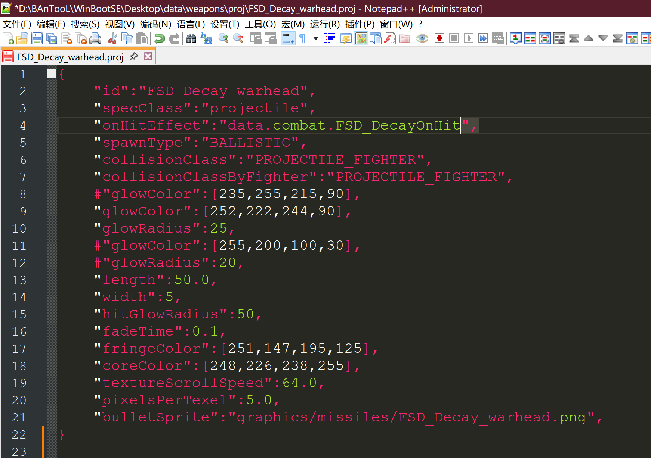Open the Find and Replace icon
The image size is (651, 458).
pyautogui.click(x=206, y=38)
